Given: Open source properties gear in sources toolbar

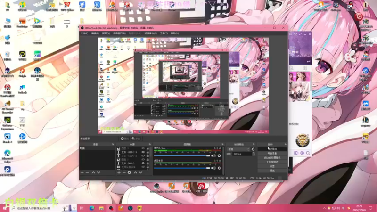Looking at the screenshot, I should (x=129, y=172).
